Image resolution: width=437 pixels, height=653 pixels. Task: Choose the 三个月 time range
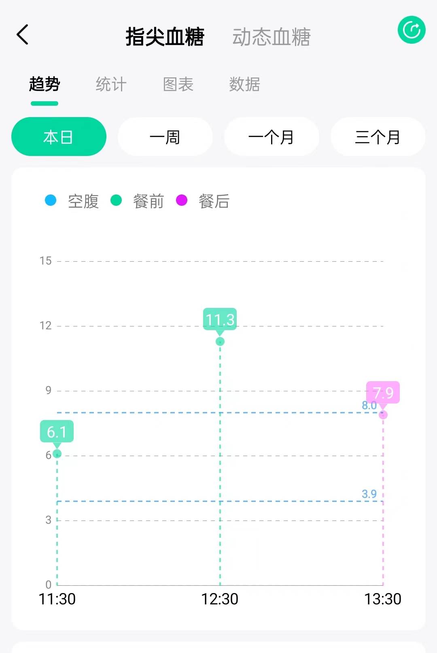click(x=378, y=137)
